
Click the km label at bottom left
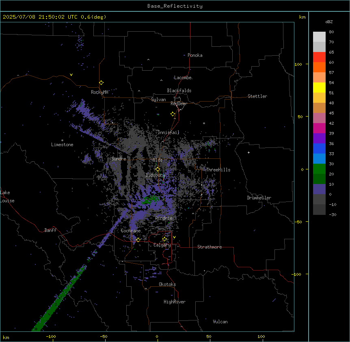pos(6,338)
